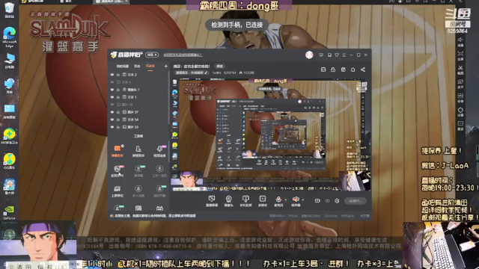Image resolution: width=479 pixels, height=269 pixels.
Task: Click the record video icon beside settings gear
Action: pyautogui.click(x=317, y=201)
